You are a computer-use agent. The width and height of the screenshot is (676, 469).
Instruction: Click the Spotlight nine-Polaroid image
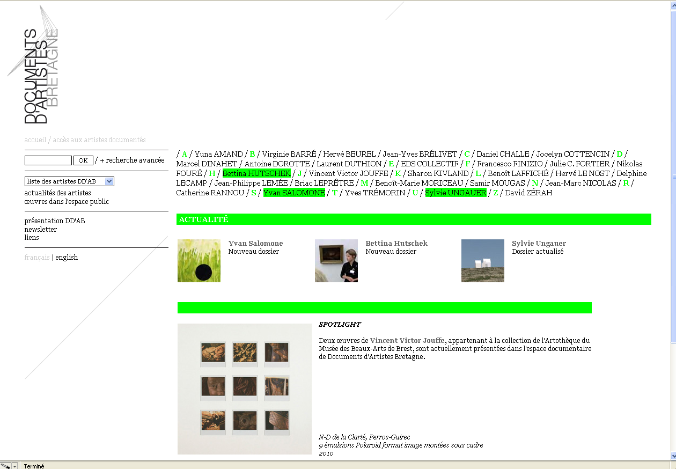[x=245, y=389]
